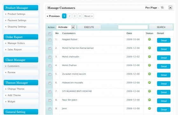Tick the select-all checkbox in table header
178x115 pixels.
coord(50,34)
